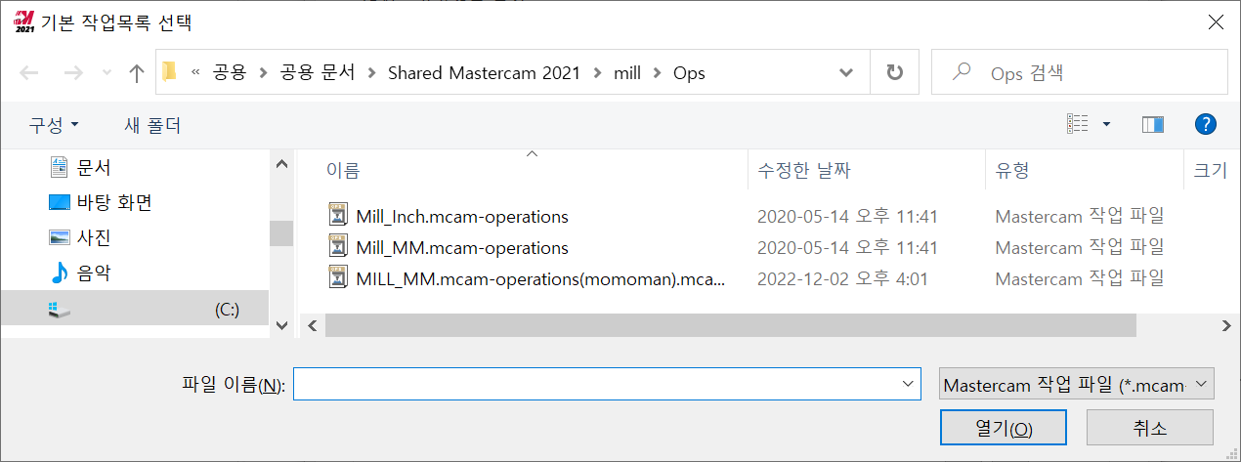Select Mill_Inch.mcam-operations file
This screenshot has width=1241, height=462.
click(462, 217)
